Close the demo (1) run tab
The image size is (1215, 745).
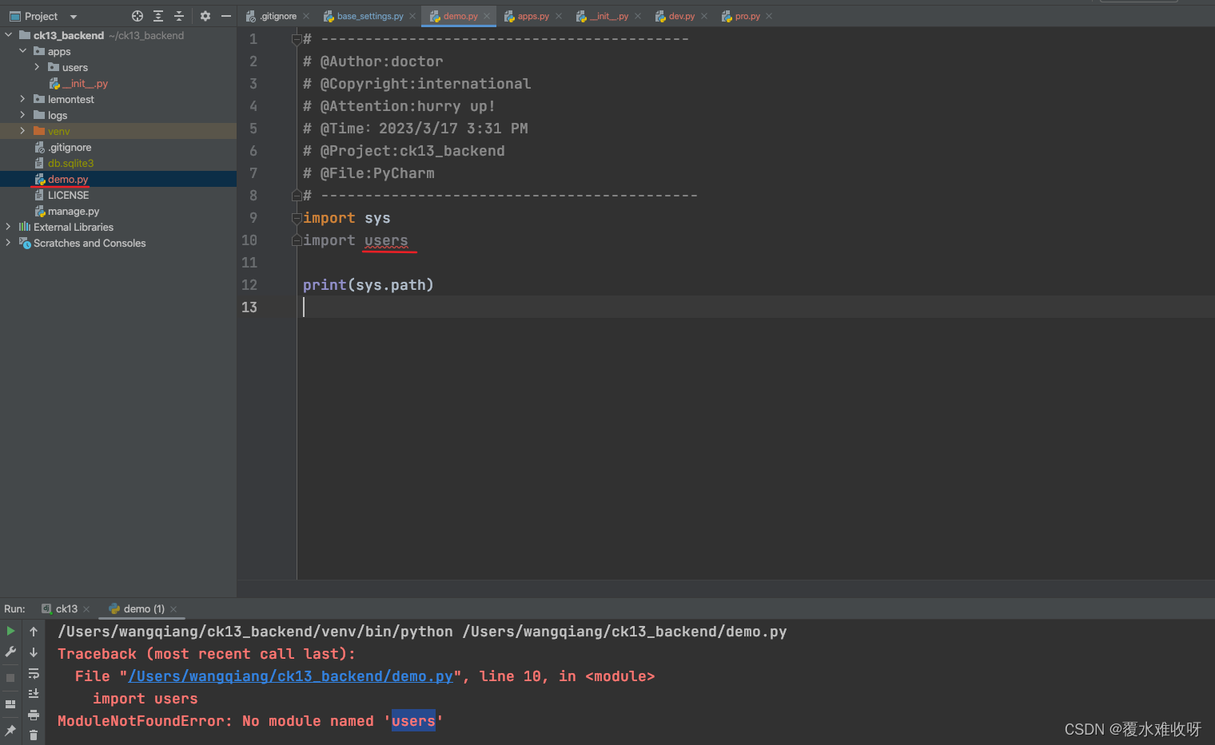click(x=173, y=609)
